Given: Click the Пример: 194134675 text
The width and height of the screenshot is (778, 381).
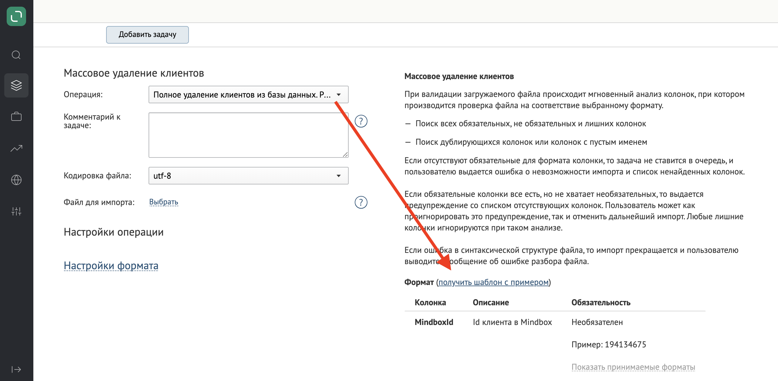Looking at the screenshot, I should [609, 345].
